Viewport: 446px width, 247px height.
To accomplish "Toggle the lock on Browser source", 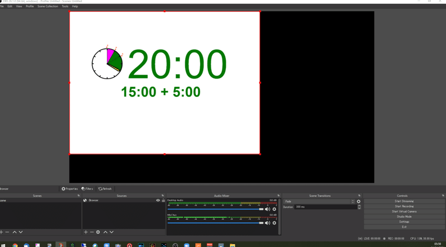I will pos(163,200).
